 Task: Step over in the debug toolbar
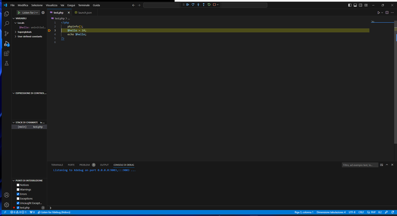pos(193,4)
